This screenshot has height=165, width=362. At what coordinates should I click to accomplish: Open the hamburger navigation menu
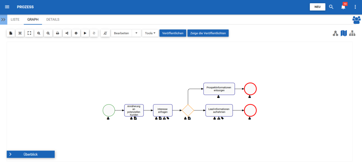pyautogui.click(x=7, y=7)
